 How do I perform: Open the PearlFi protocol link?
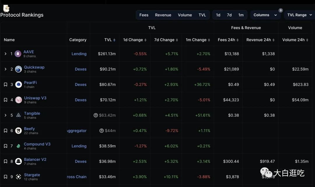pos(30,82)
